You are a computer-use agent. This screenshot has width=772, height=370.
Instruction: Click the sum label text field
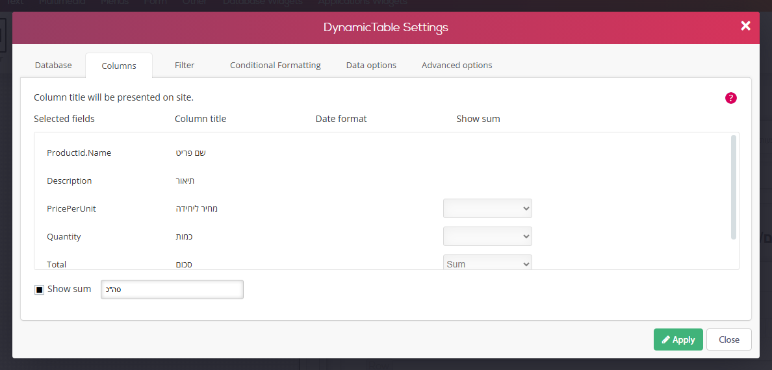click(172, 290)
